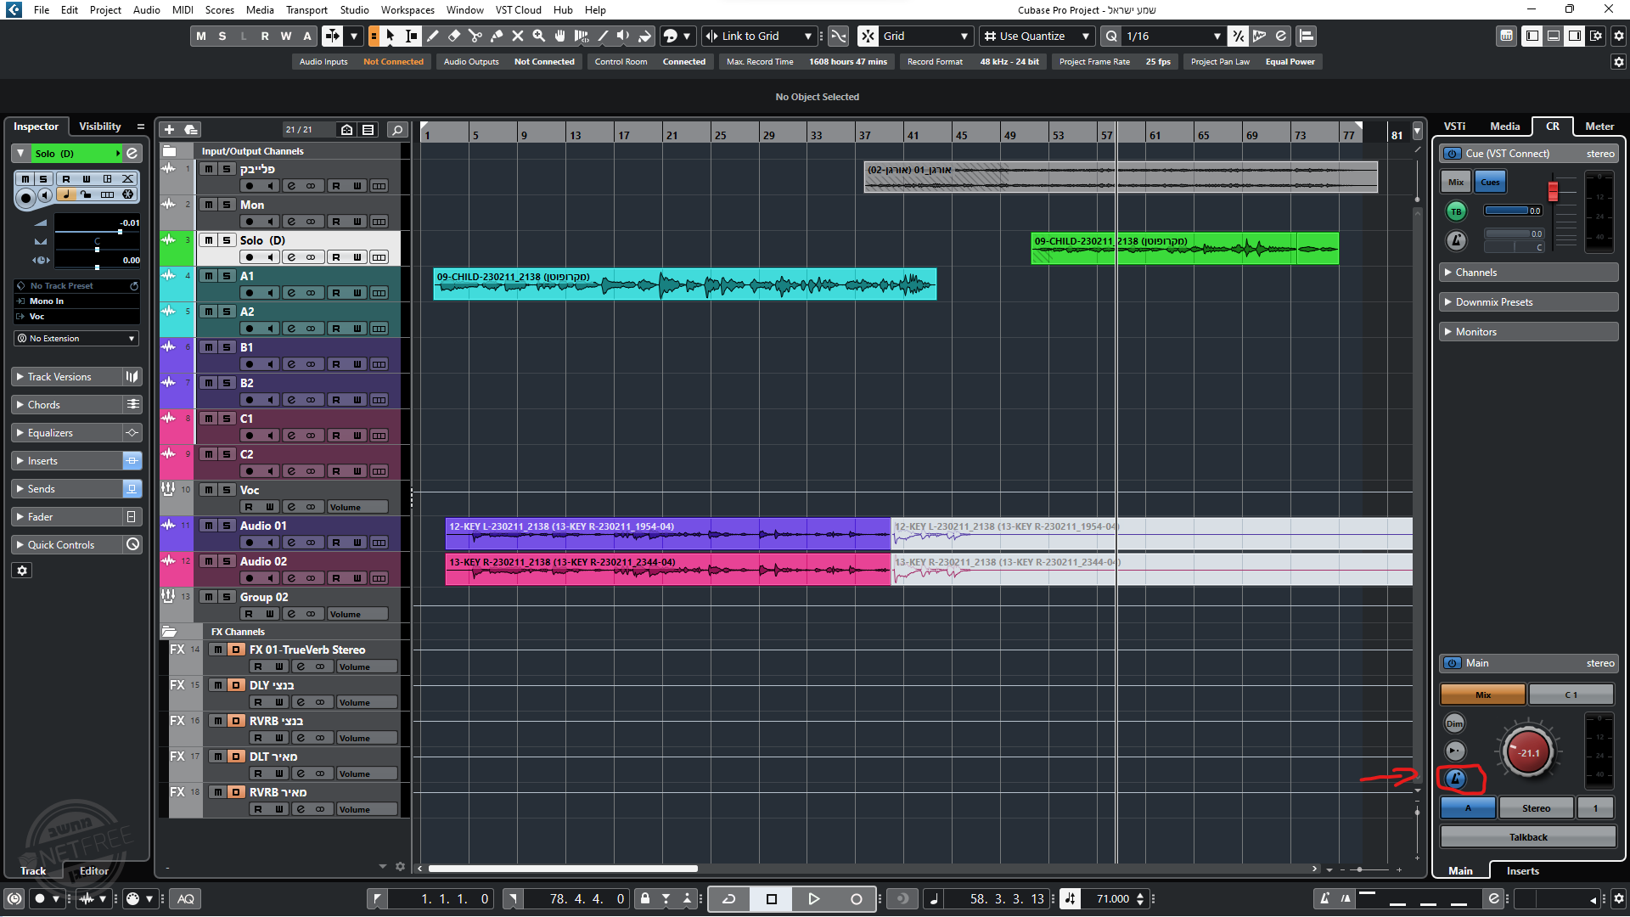Click the Talkback button
Image resolution: width=1630 pixels, height=917 pixels.
1528,837
